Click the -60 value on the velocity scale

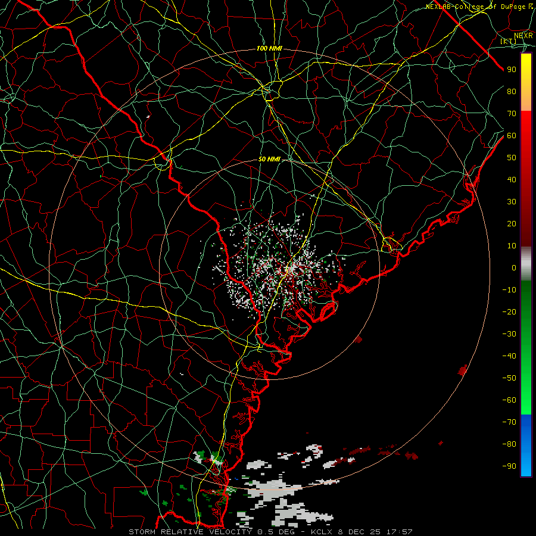click(509, 400)
